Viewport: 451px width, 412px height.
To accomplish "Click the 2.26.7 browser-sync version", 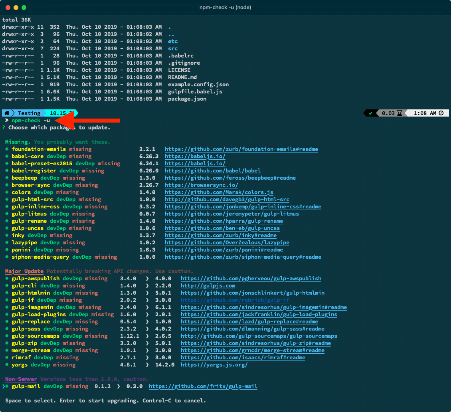I will pos(149,185).
